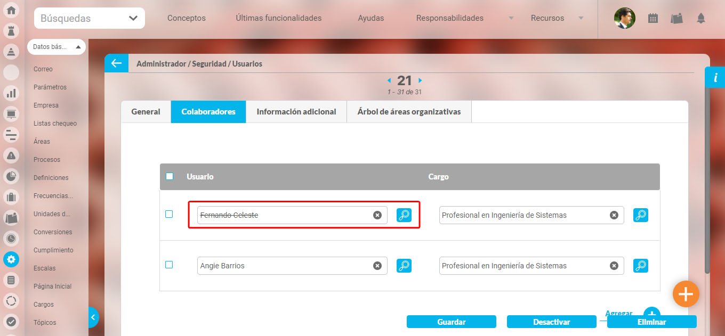This screenshot has height=336, width=725.
Task: Click the Guardar button
Action: coord(451,322)
